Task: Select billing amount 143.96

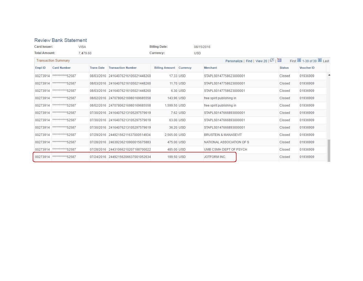Action: [172, 98]
